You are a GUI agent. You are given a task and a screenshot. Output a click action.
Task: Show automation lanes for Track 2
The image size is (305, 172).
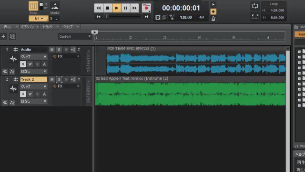(12, 103)
